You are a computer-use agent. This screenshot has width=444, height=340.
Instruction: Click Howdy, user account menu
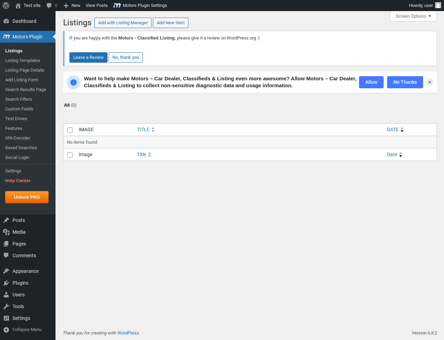pyautogui.click(x=425, y=6)
